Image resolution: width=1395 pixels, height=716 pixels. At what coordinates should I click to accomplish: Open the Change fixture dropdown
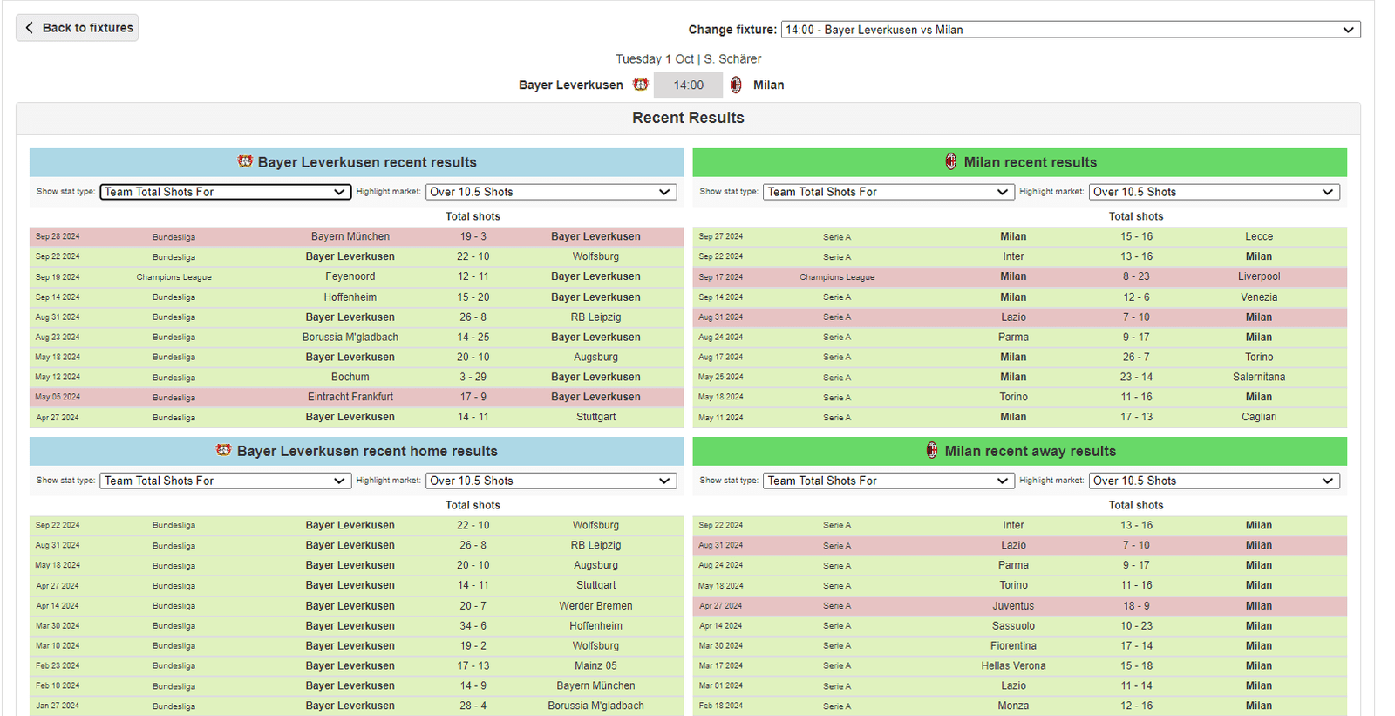click(x=1071, y=30)
